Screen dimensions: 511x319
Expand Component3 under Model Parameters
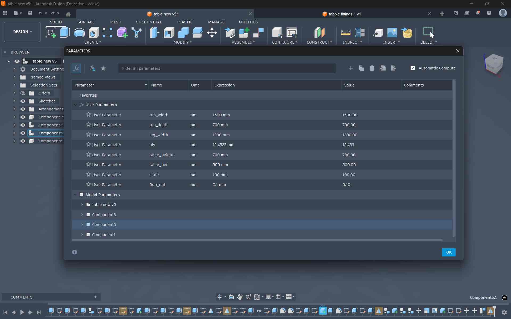click(x=82, y=215)
